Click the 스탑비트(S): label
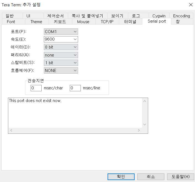Image resolution: width=195 pixels, height=182 pixels. click(23, 62)
